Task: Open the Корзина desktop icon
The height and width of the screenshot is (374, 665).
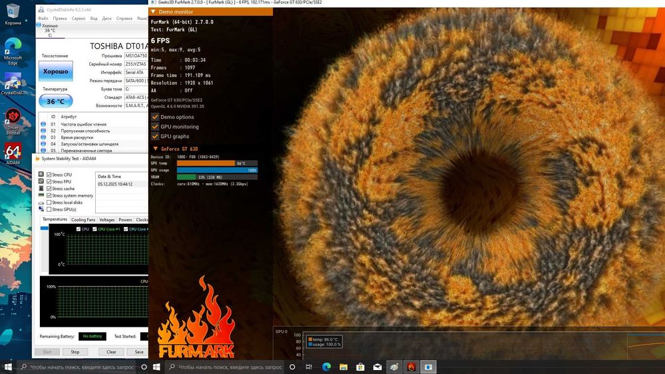Action: 13,13
